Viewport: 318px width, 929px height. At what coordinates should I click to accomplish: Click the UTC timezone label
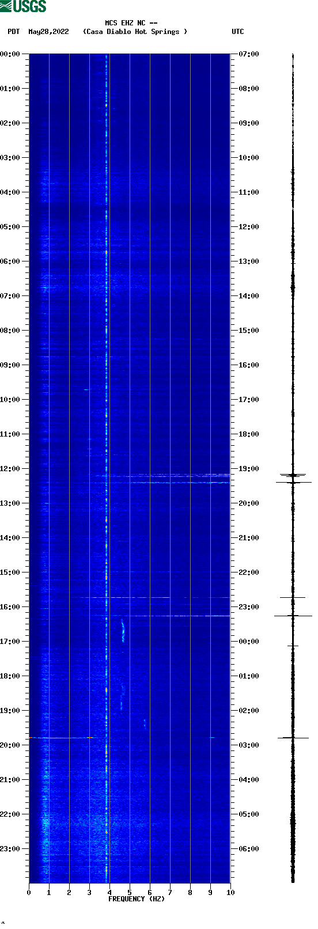coord(238,32)
